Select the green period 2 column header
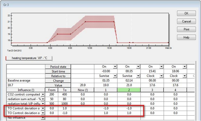The width and height of the screenshot is (201, 121). pyautogui.click(x=129, y=90)
